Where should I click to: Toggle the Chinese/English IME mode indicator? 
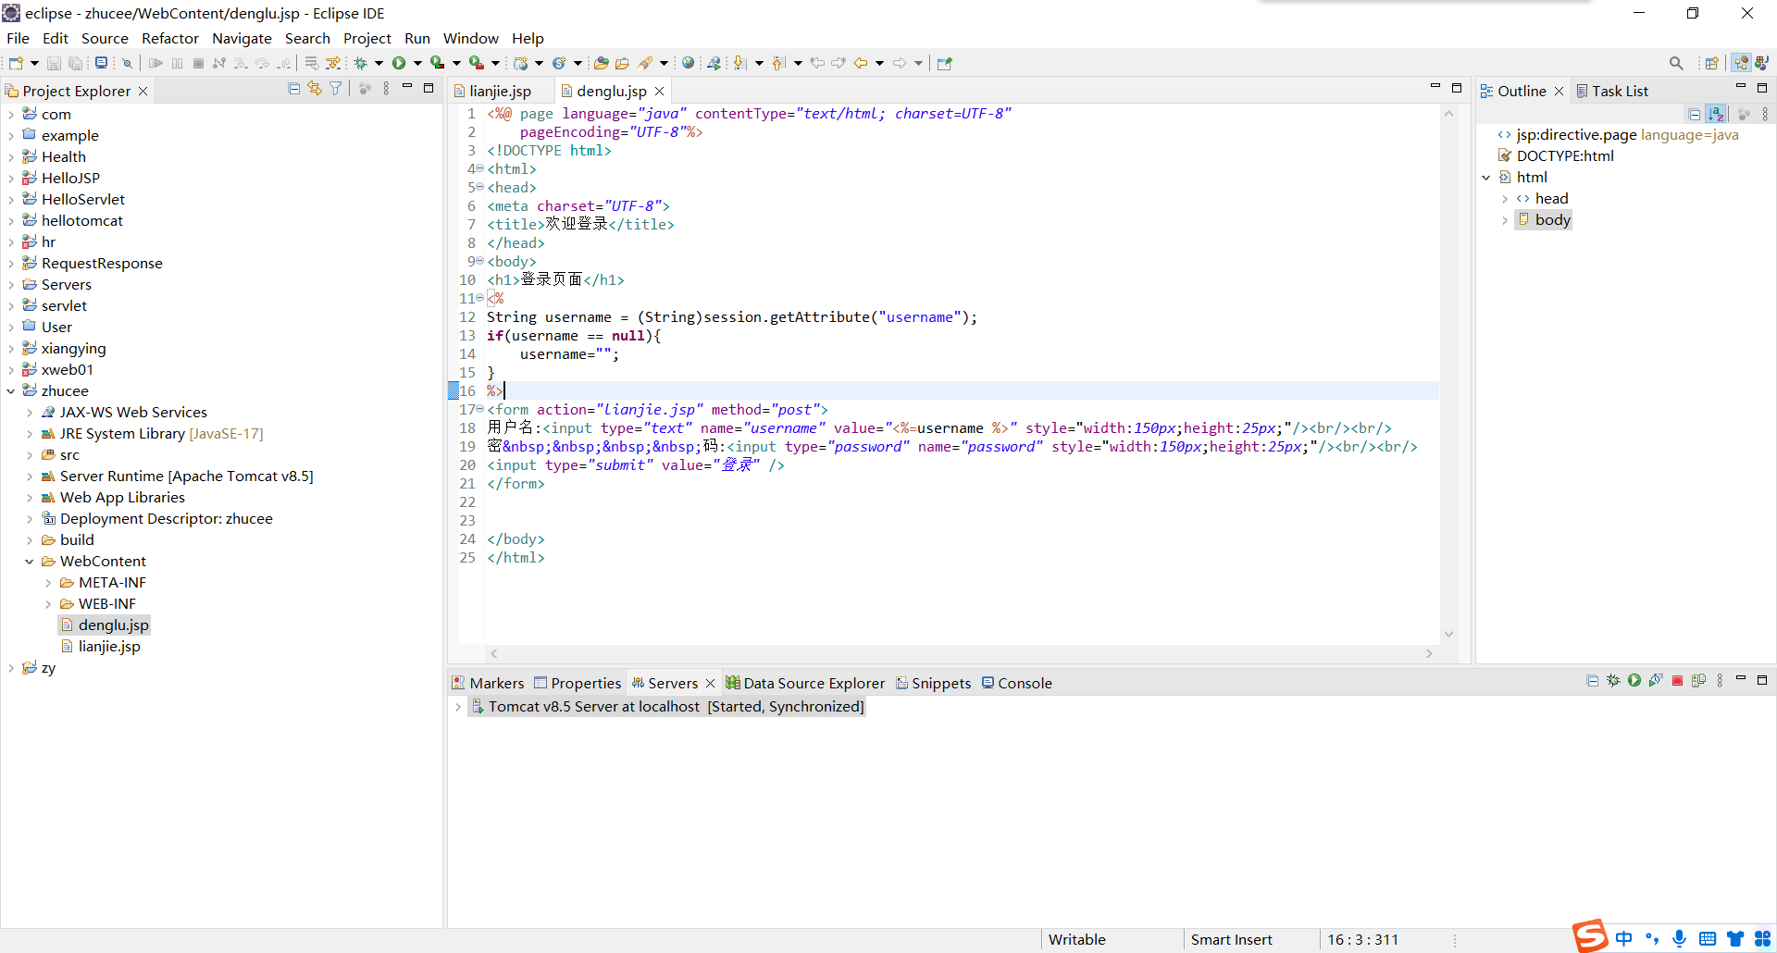coord(1623,938)
